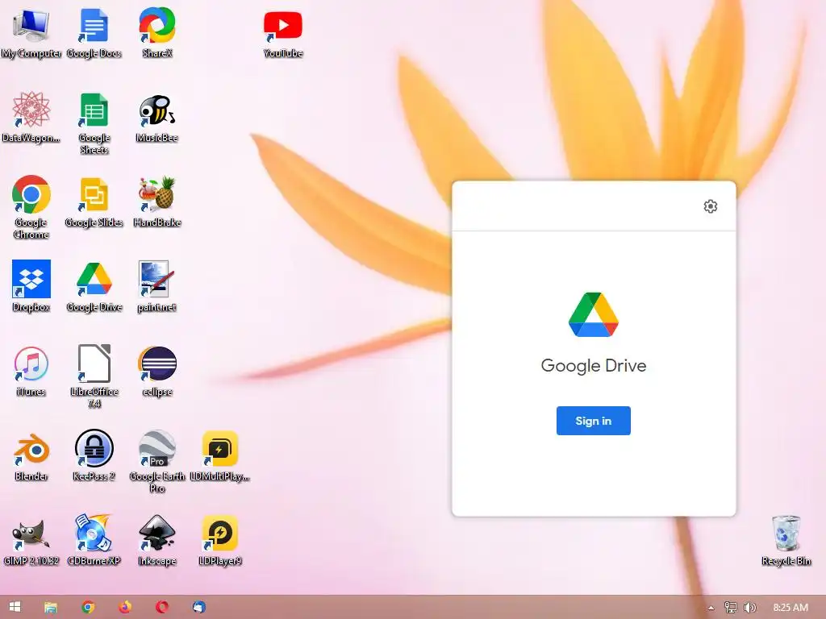Image resolution: width=826 pixels, height=619 pixels.
Task: Open File Explorer from the taskbar
Action: 51,607
